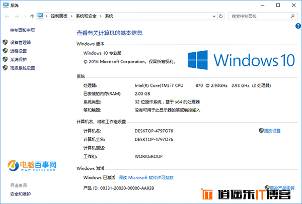Open address bar history dropdown
The height and width of the screenshot is (204, 302).
214,17
